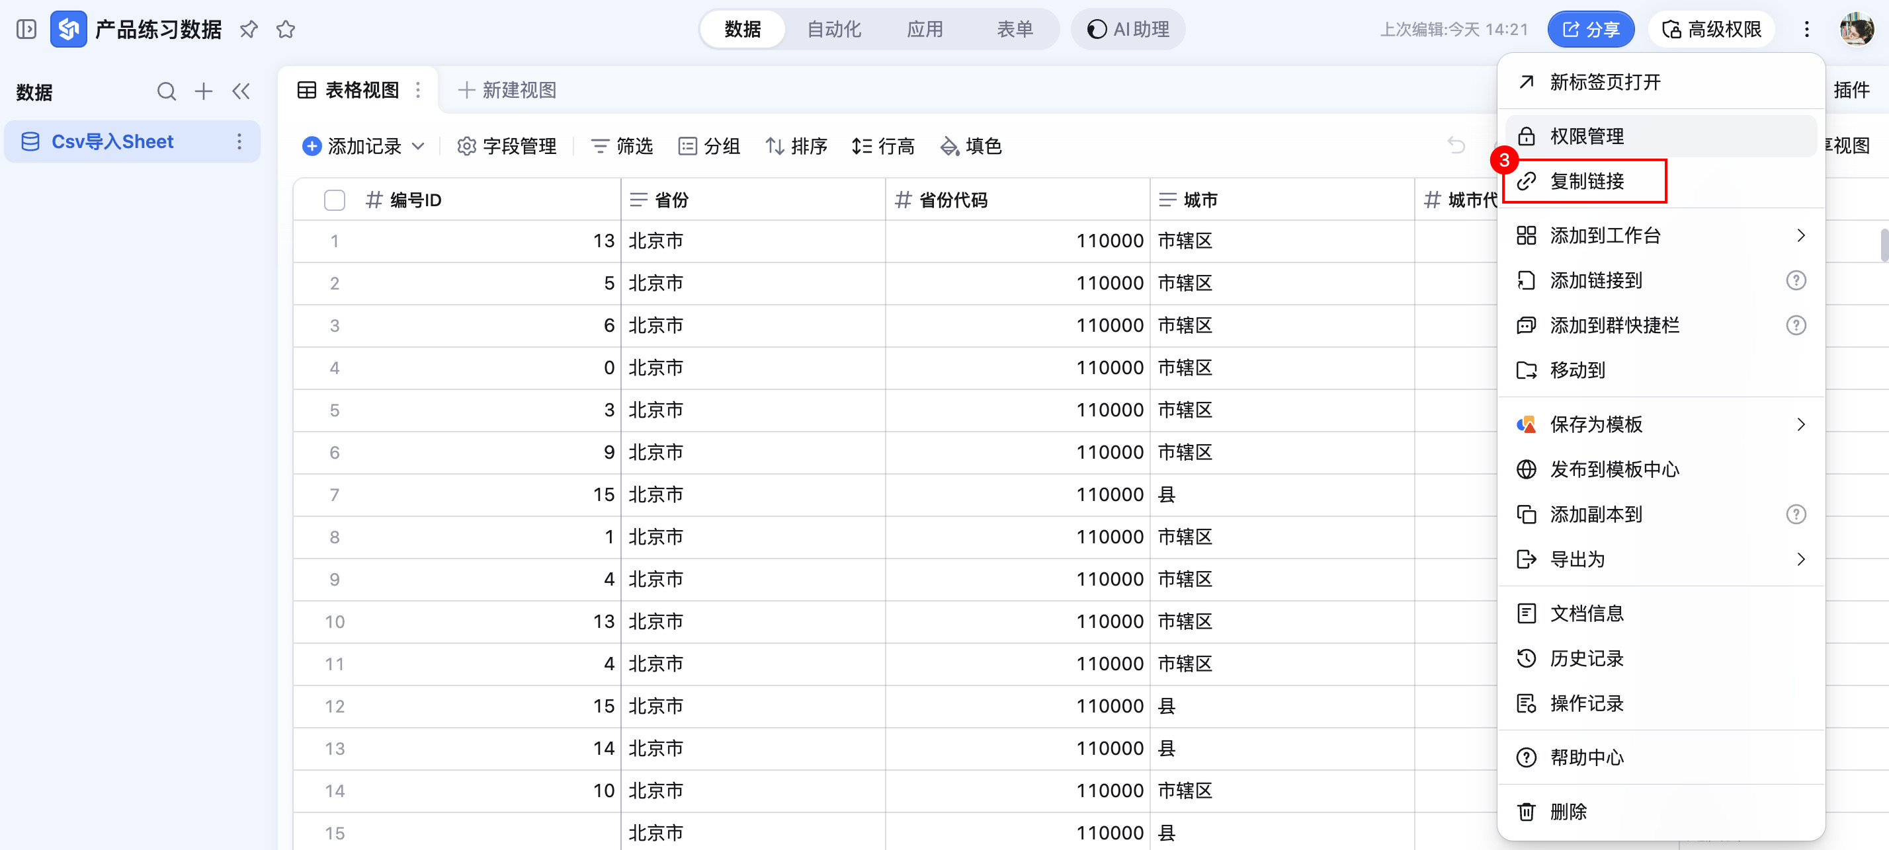Star the document 产品练习数据
Image resolution: width=1889 pixels, height=850 pixels.
[285, 29]
